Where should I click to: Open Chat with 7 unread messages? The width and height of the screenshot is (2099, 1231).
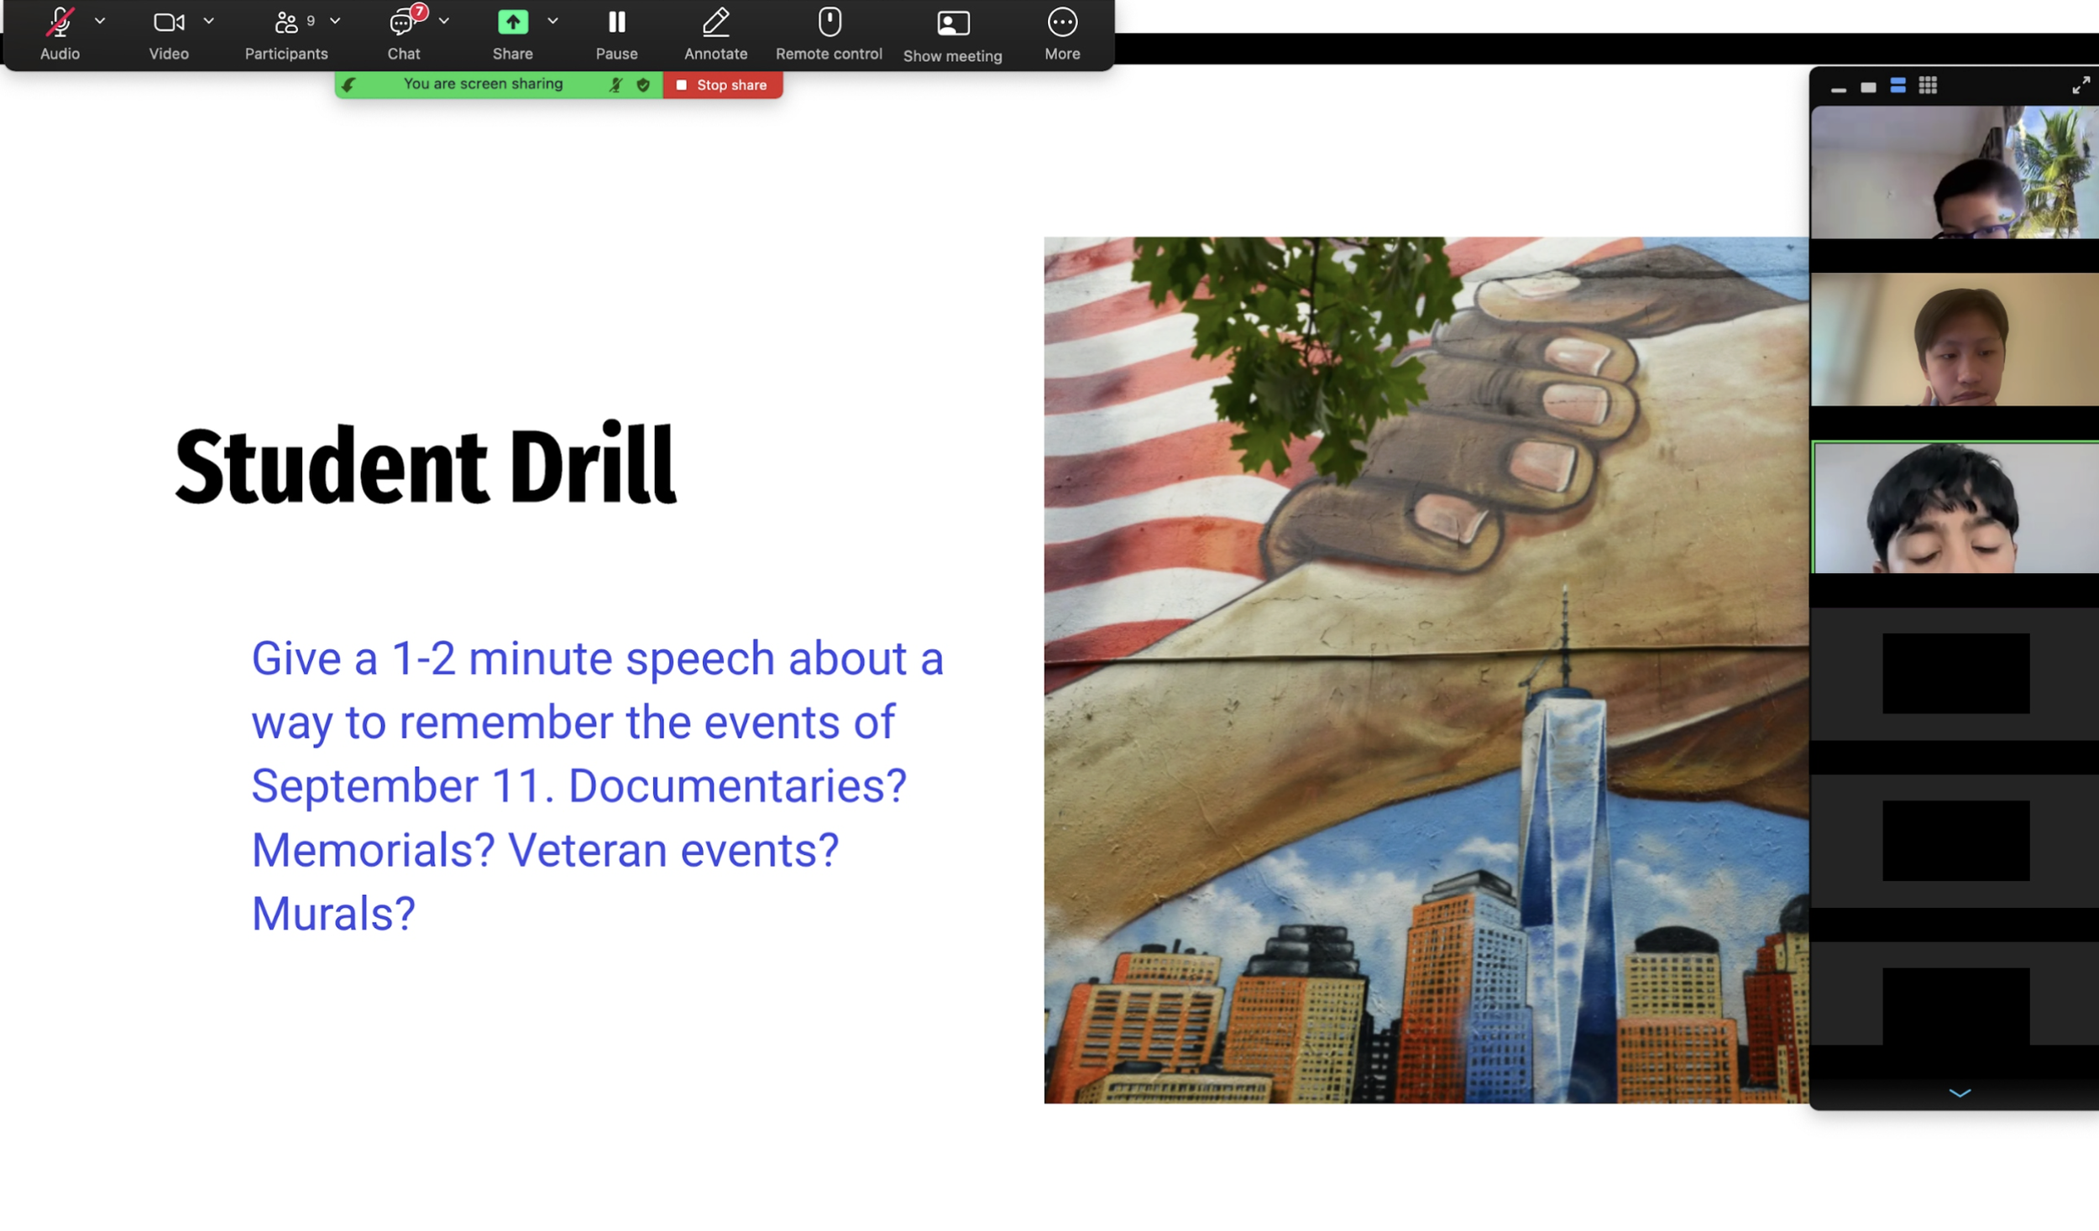(402, 23)
